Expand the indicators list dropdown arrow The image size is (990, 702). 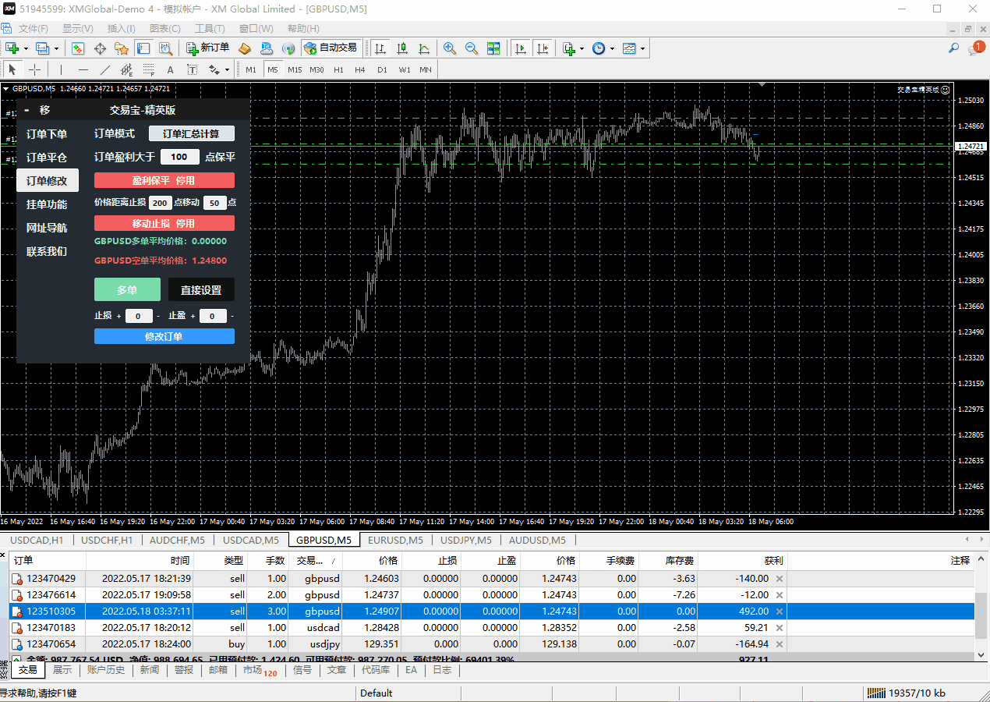582,48
